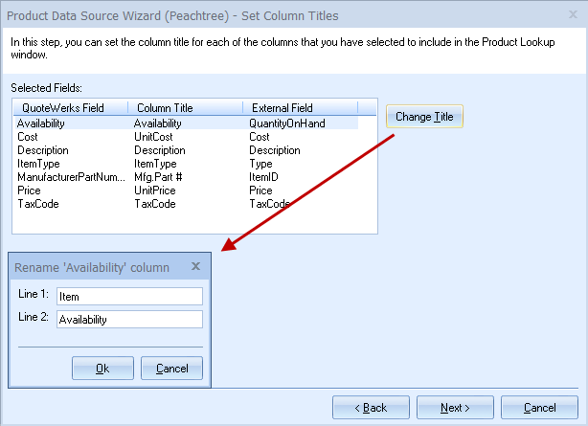Click the Change Title button

[424, 116]
